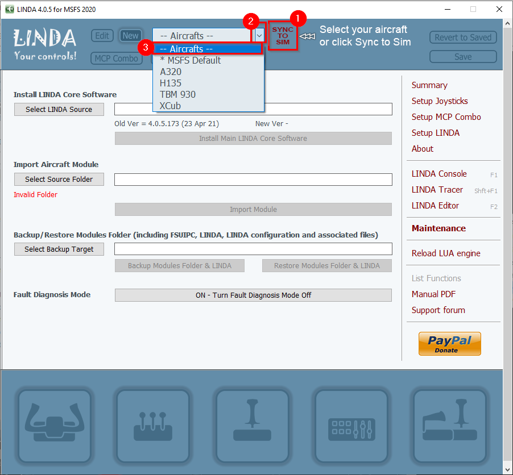The width and height of the screenshot is (513, 475).
Task: Open the About page
Action: [x=423, y=149]
